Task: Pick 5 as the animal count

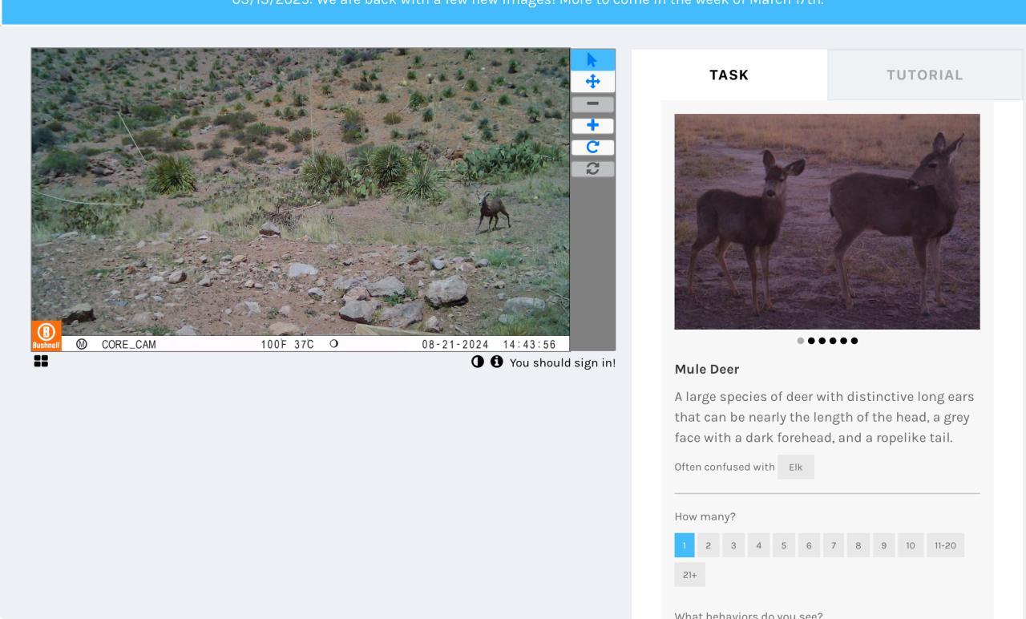Action: pyautogui.click(x=784, y=545)
